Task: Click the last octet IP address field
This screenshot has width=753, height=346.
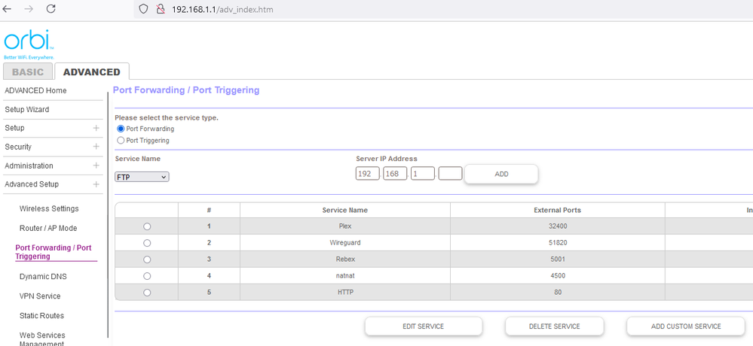Action: tap(450, 174)
